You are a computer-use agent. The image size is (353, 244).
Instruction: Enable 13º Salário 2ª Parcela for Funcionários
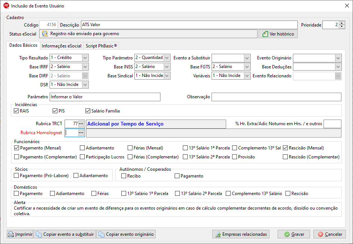pyautogui.click(x=185, y=157)
